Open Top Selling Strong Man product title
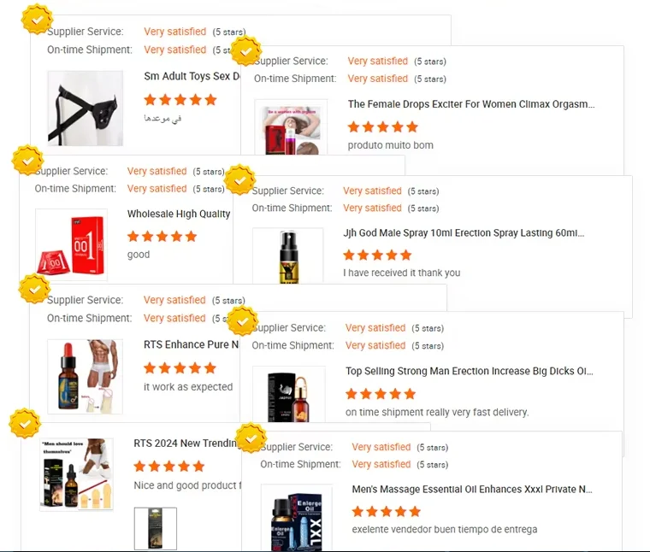The width and height of the screenshot is (650, 552). (470, 371)
